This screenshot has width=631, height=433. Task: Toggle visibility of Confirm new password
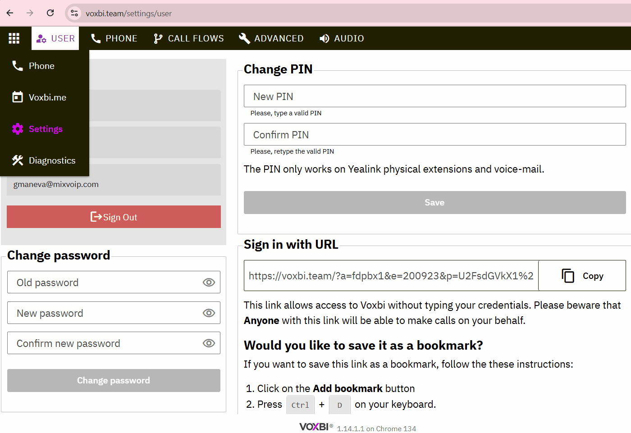click(x=209, y=343)
